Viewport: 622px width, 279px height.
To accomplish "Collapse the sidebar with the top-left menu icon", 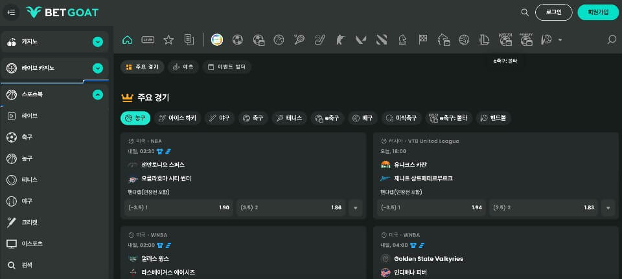I will 11,12.
